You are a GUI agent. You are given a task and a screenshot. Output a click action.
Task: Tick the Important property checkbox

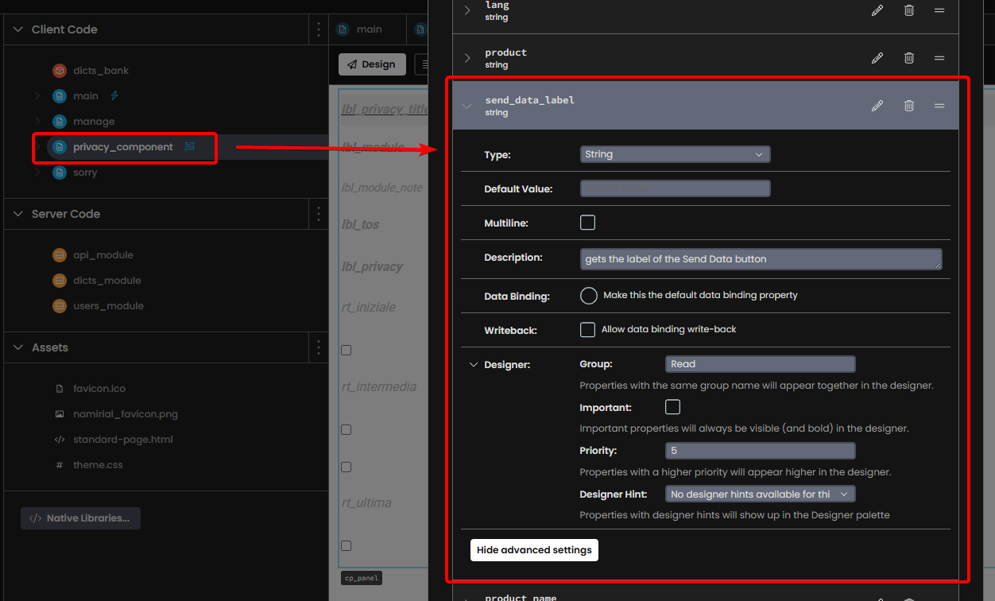coord(672,407)
